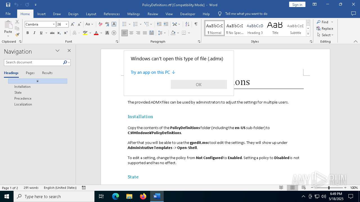Switch to Read Mode view in status bar
Viewport: 360px width, 202px height.
[281, 188]
